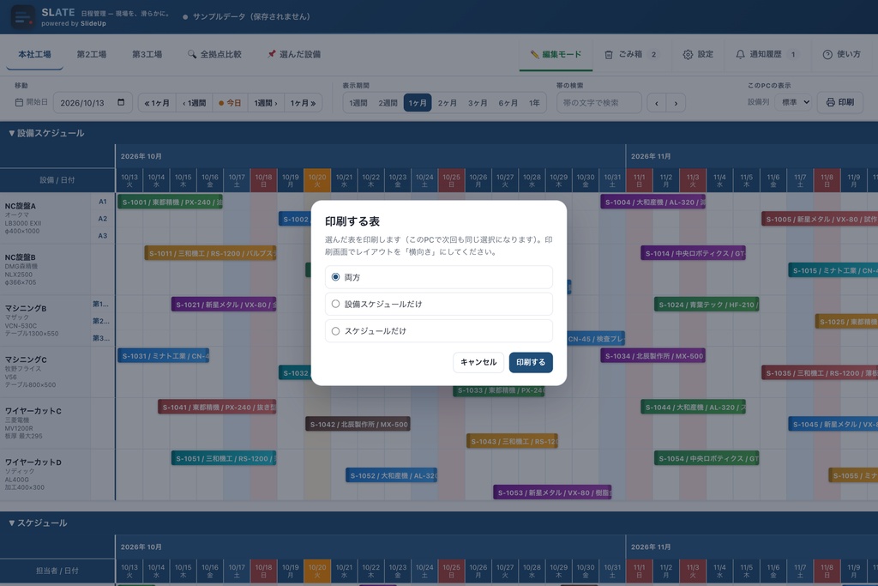Click the printer icon on 印刷 button
The width and height of the screenshot is (878, 586).
830,102
